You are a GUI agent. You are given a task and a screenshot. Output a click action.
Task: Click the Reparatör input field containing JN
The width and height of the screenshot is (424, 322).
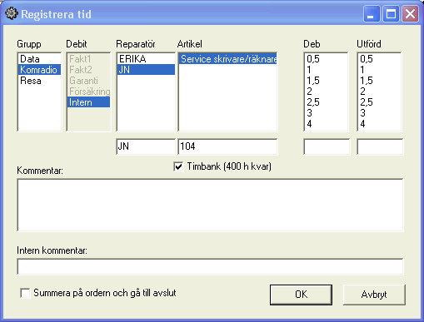(x=146, y=146)
